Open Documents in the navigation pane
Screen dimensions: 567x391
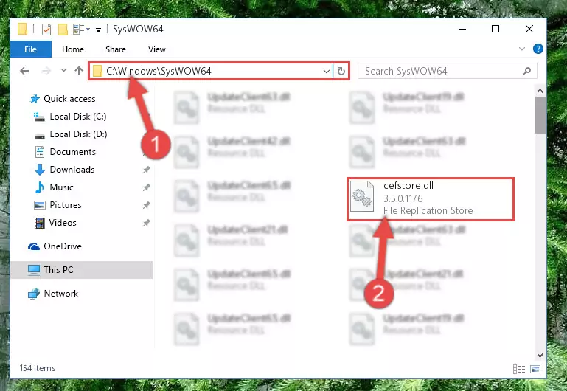tap(73, 151)
